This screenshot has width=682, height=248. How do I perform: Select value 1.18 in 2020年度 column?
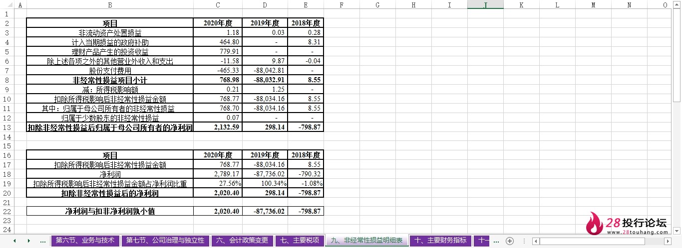[218, 33]
